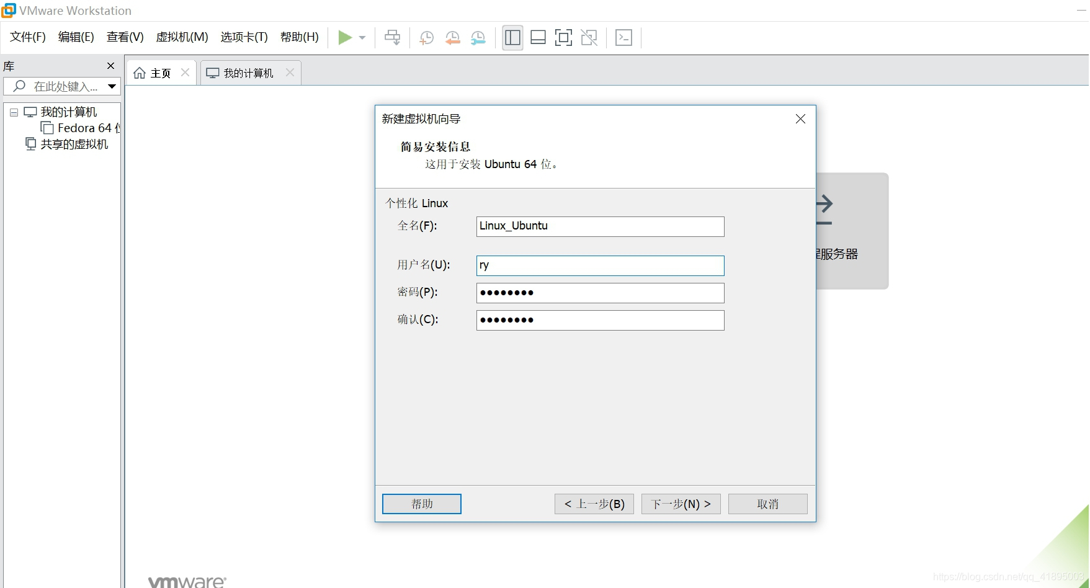The width and height of the screenshot is (1090, 588).
Task: Click the Take Snapshot clock icon
Action: 426,38
